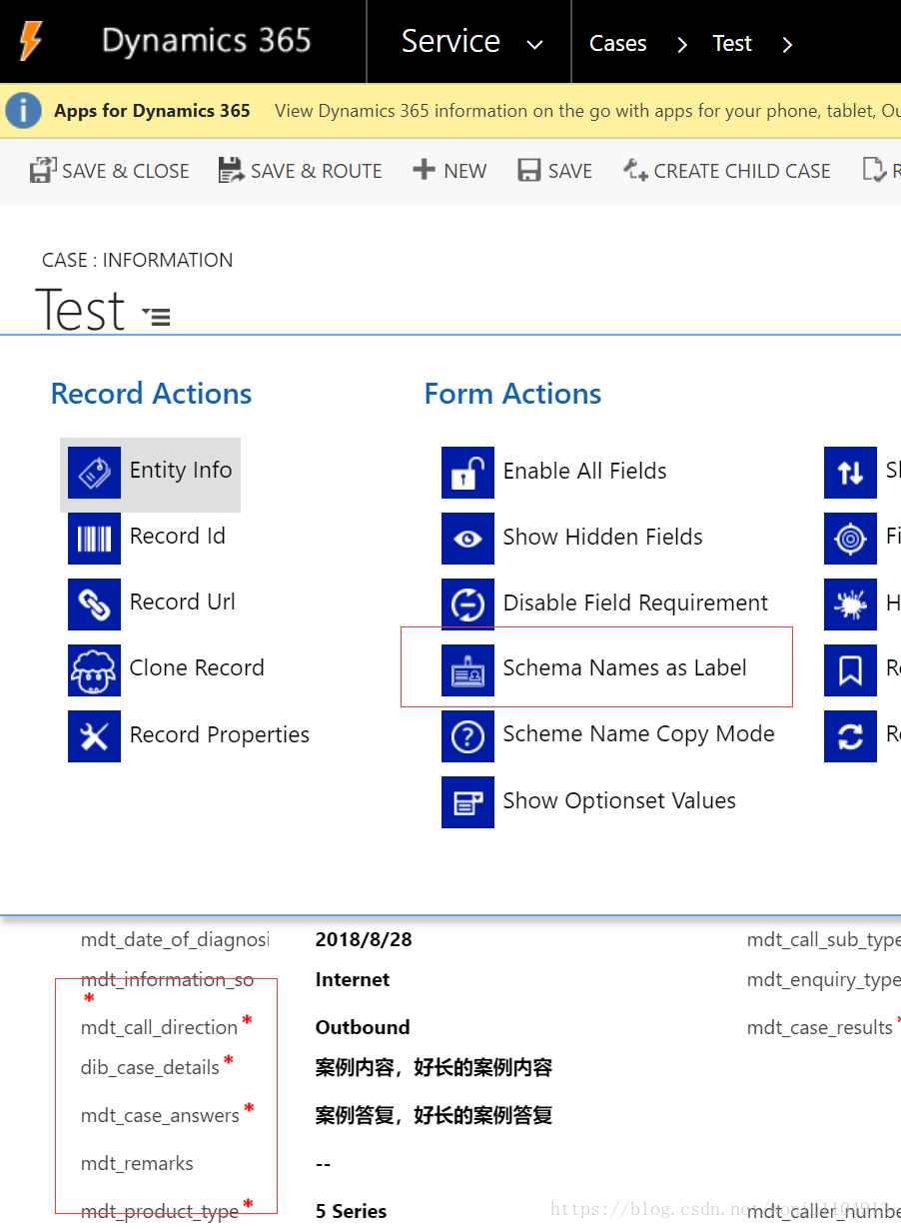
Task: Click the Enable All Fields label
Action: coord(584,471)
